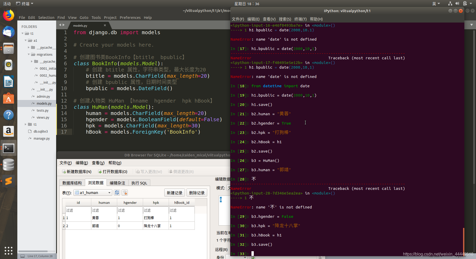Close the models.py editor tab

(105, 25)
